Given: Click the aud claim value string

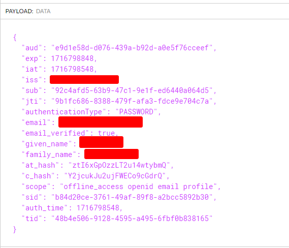Looking at the screenshot, I should point(132,48).
